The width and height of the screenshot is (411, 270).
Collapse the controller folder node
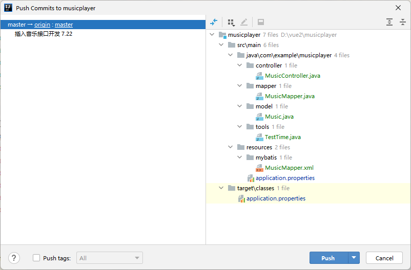(x=239, y=65)
